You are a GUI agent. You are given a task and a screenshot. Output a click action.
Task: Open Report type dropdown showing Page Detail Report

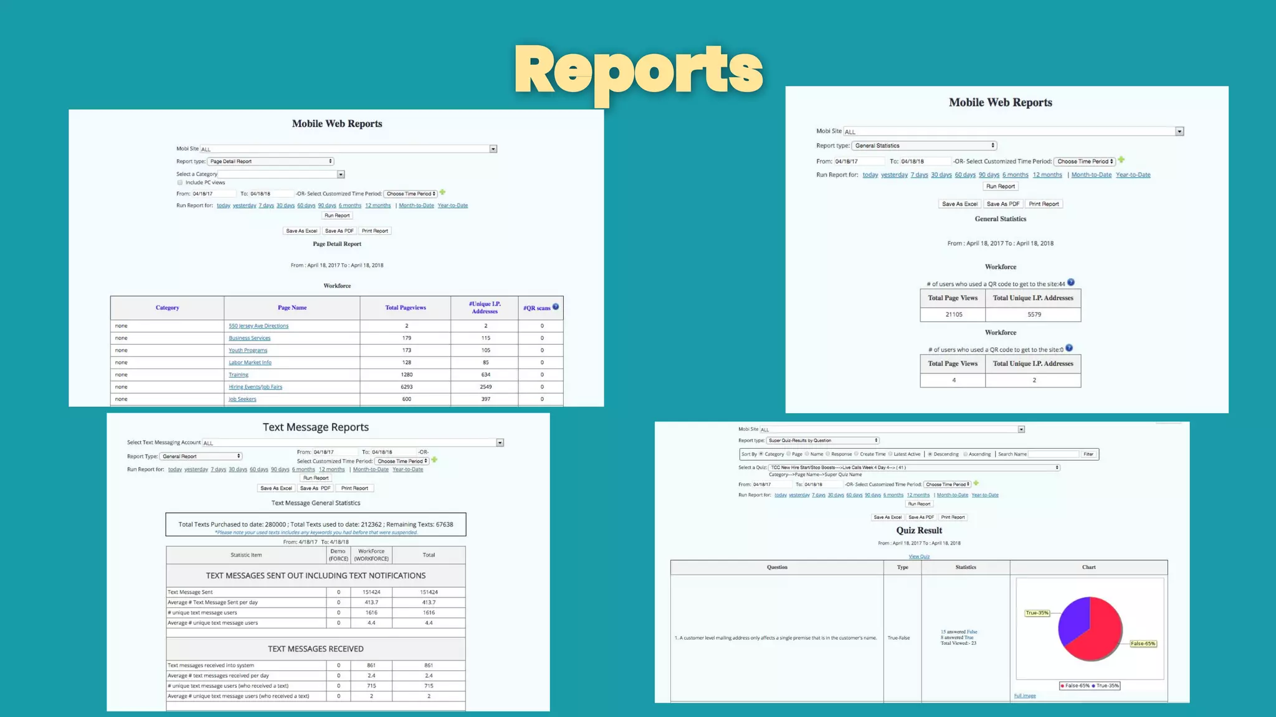click(270, 161)
